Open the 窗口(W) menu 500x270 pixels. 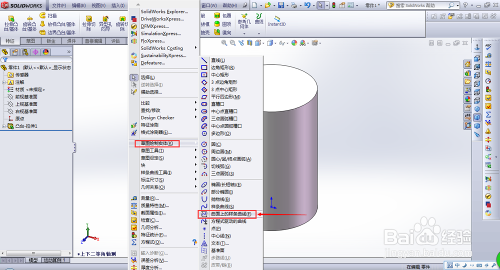pyautogui.click(x=209, y=5)
